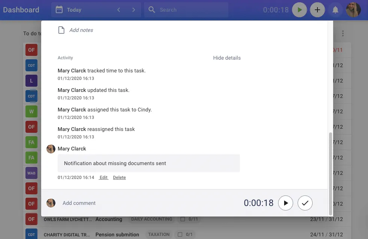
Task: Click purple L client badge
Action: click(x=31, y=81)
